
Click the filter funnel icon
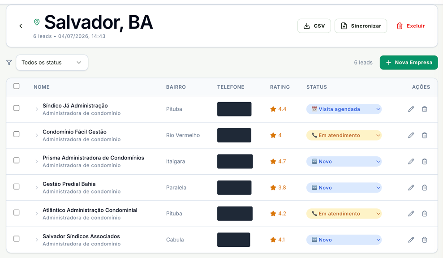tap(9, 62)
